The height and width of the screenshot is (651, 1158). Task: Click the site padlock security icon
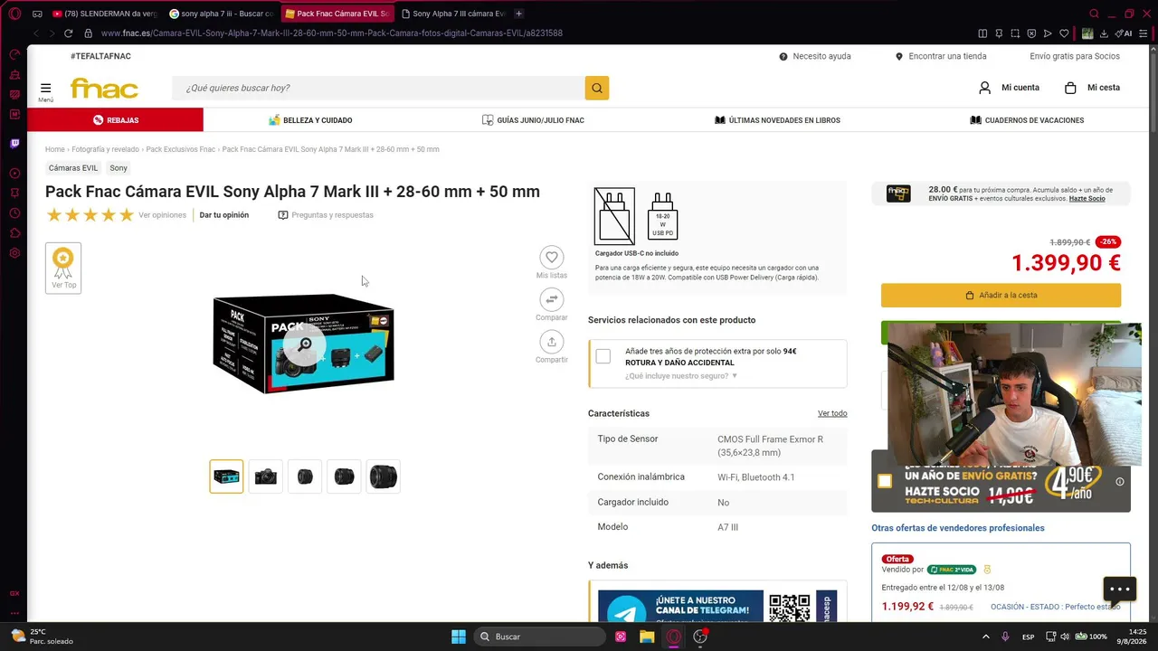tap(88, 33)
